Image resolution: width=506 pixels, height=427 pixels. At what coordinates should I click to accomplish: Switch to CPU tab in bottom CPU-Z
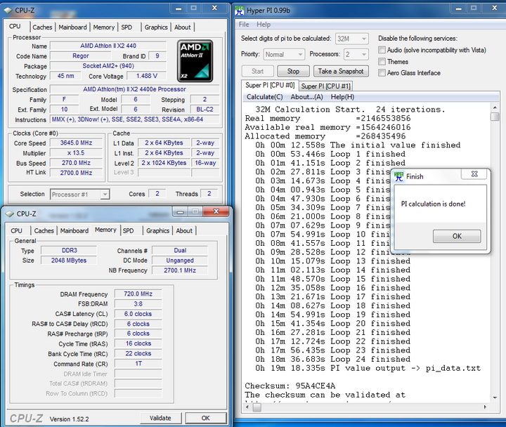coord(16,231)
